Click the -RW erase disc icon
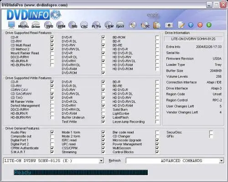The height and width of the screenshot is (182, 228). coord(109,25)
